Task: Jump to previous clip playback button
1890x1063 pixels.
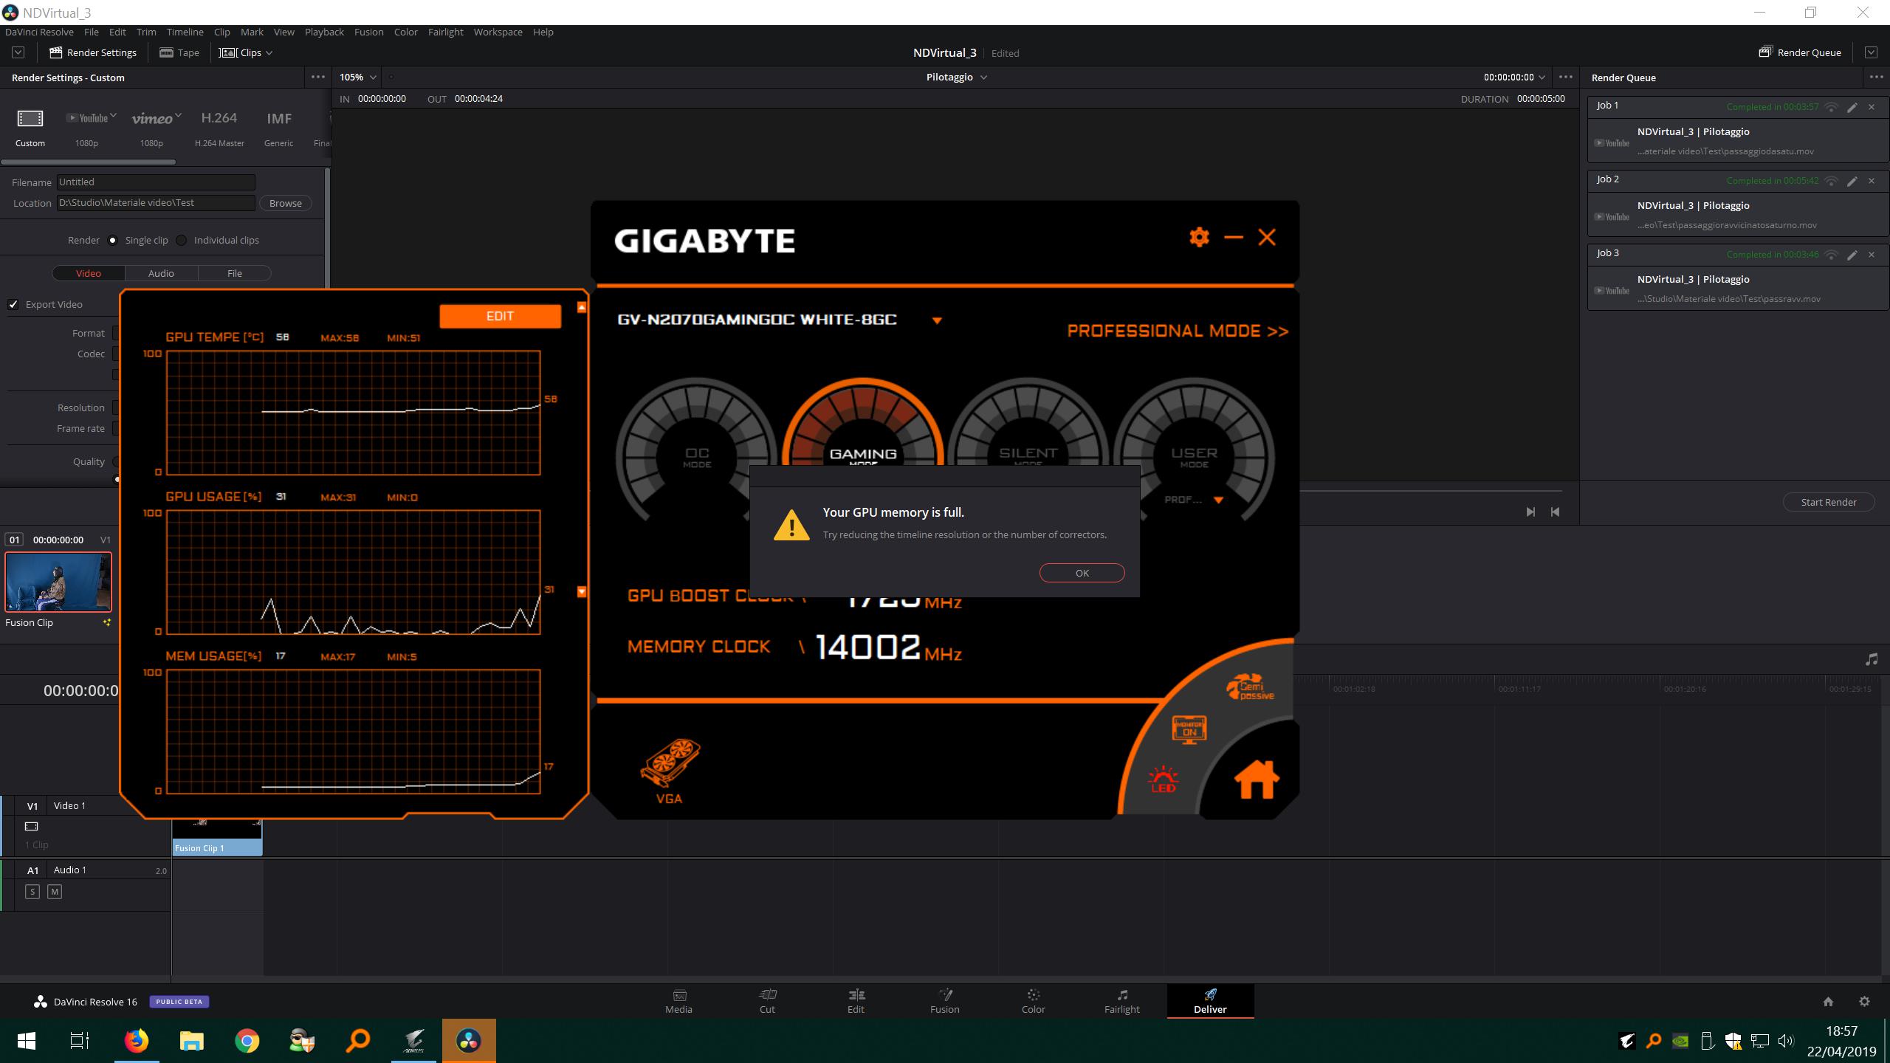Action: pos(1556,512)
